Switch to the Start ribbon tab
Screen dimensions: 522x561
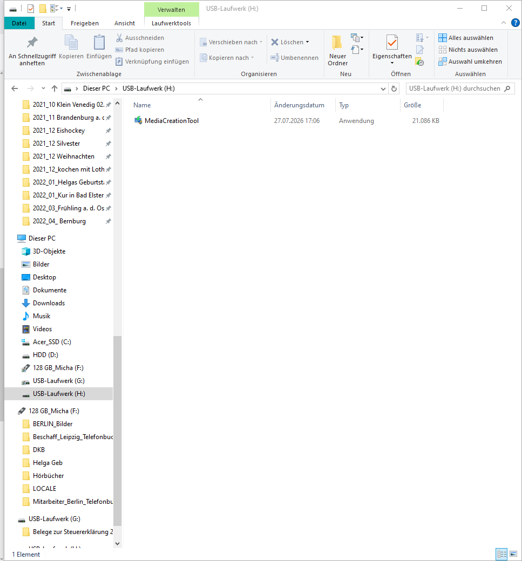(49, 23)
